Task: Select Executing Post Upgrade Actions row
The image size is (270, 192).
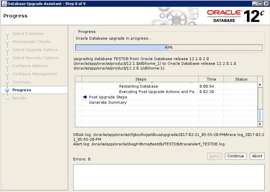Action: pyautogui.click(x=166, y=92)
